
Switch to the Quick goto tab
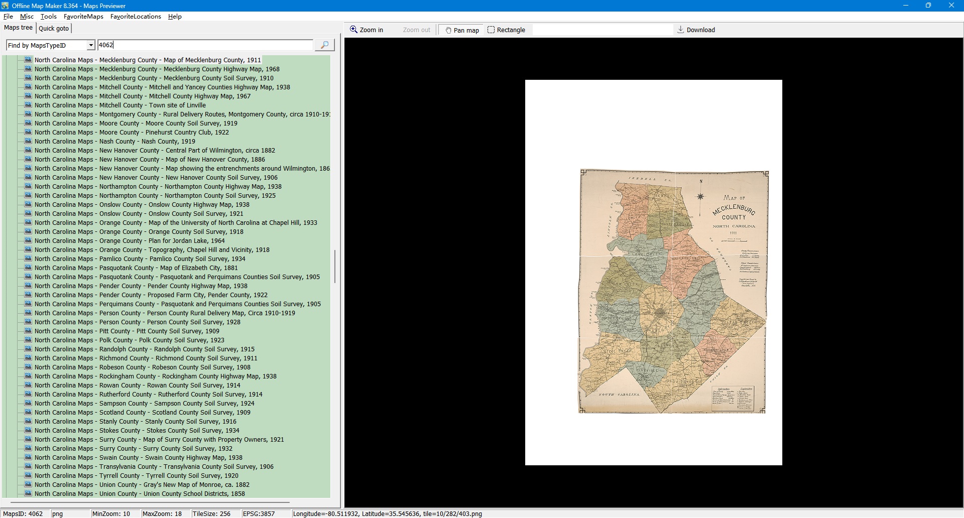(x=54, y=29)
